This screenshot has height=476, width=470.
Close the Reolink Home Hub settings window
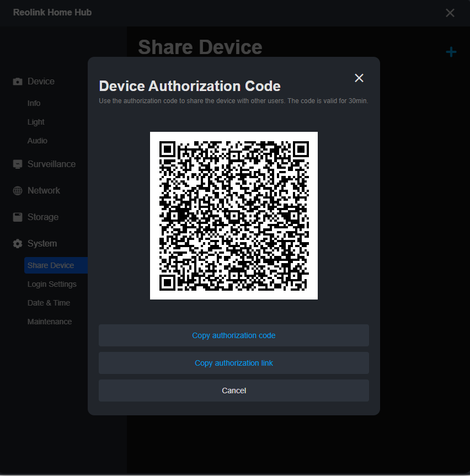pyautogui.click(x=450, y=13)
